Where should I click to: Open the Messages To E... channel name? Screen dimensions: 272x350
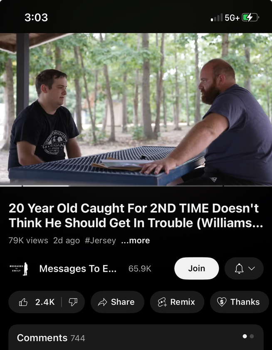click(x=78, y=268)
